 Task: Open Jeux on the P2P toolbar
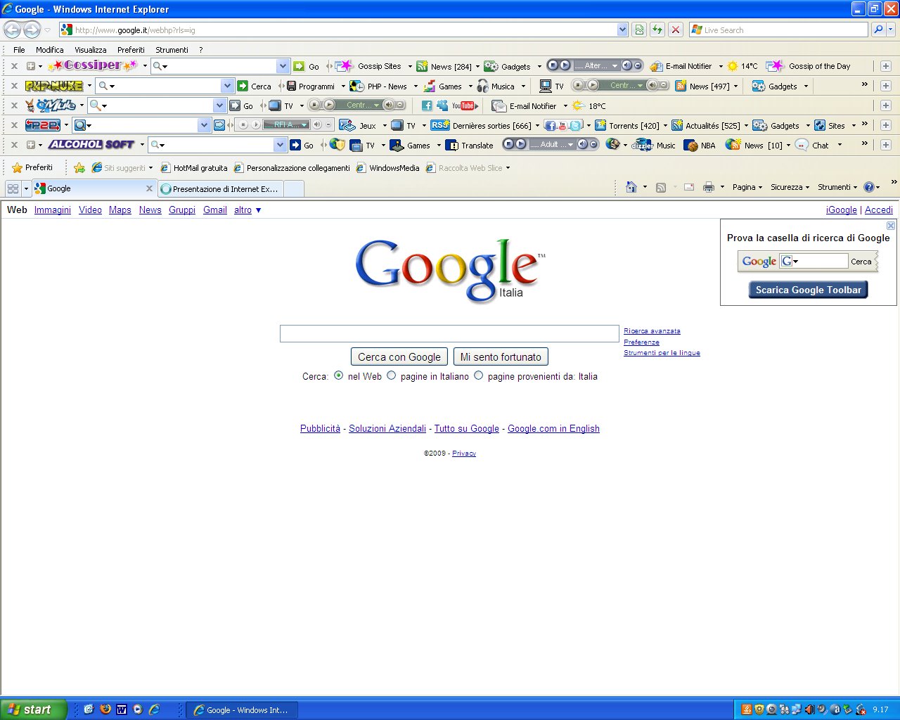[x=359, y=126]
